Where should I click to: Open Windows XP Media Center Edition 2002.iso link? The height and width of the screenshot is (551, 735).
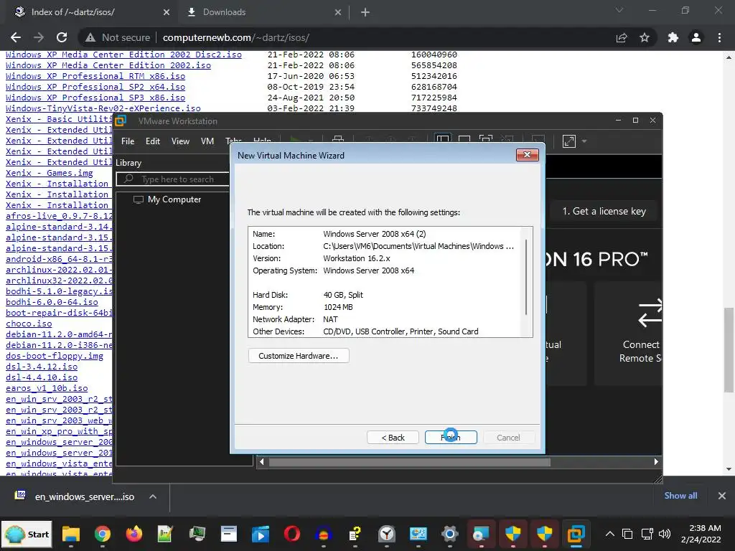point(108,65)
